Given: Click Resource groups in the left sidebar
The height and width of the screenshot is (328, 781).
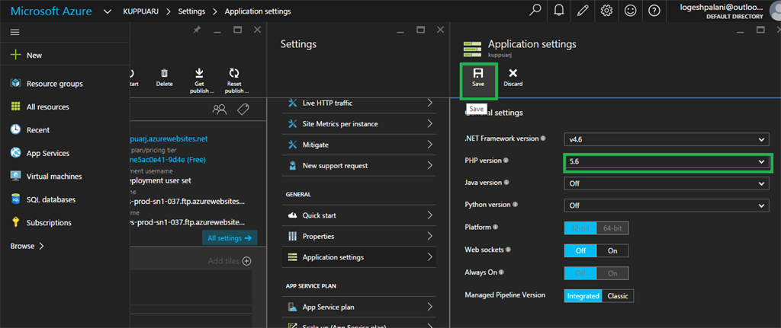Looking at the screenshot, I should click(x=54, y=84).
